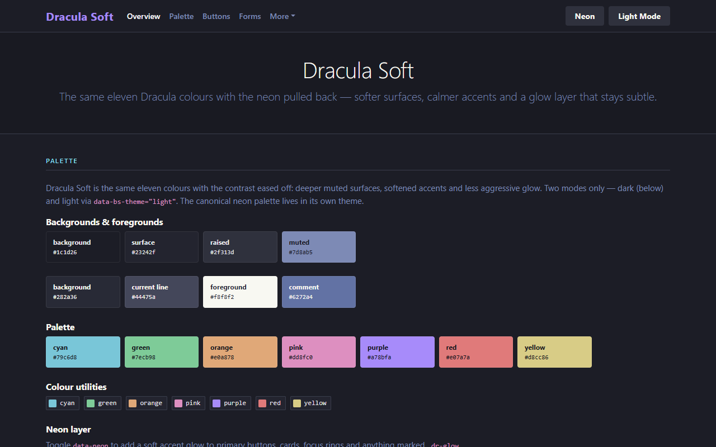The width and height of the screenshot is (716, 447).
Task: Open the Palette nav link
Action: coord(181,16)
